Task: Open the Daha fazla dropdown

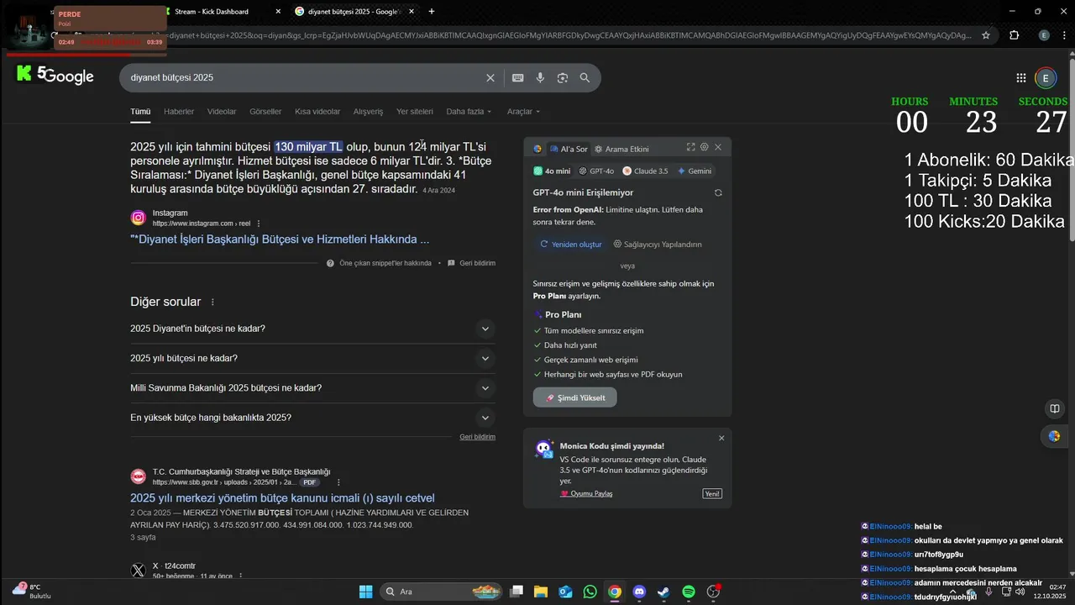Action: pyautogui.click(x=469, y=112)
